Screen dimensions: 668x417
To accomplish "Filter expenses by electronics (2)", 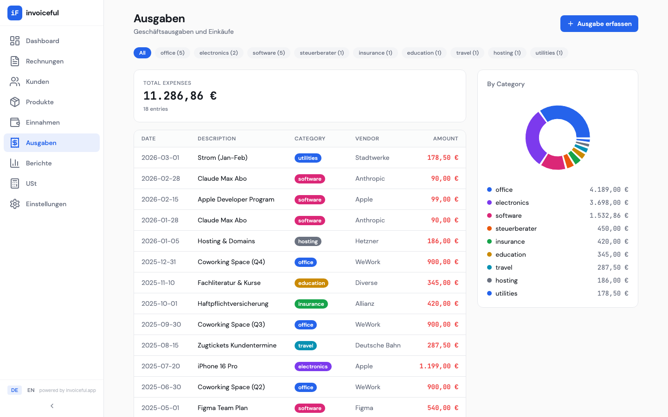I will click(x=218, y=53).
